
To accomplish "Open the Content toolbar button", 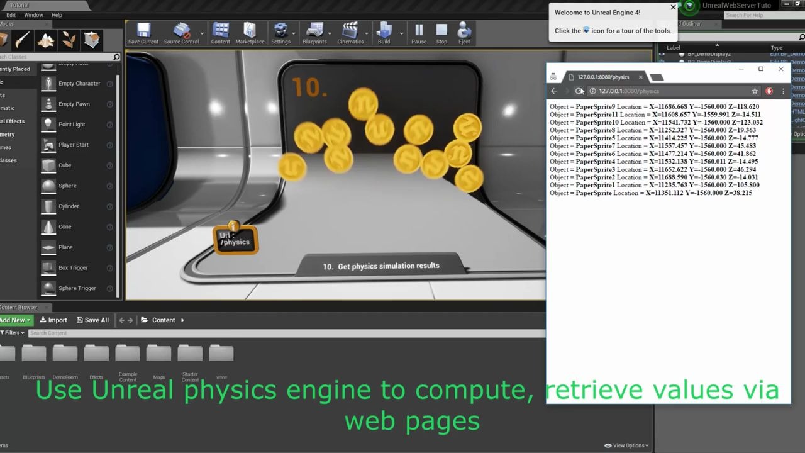I will pos(220,33).
